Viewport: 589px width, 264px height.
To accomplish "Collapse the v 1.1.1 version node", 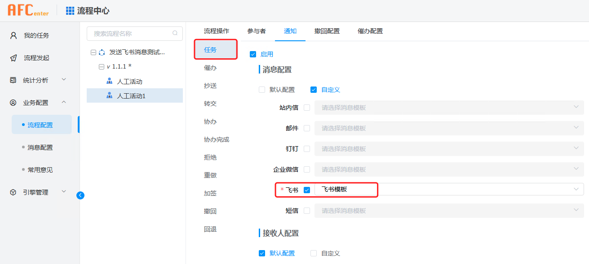I will pyautogui.click(x=101, y=67).
